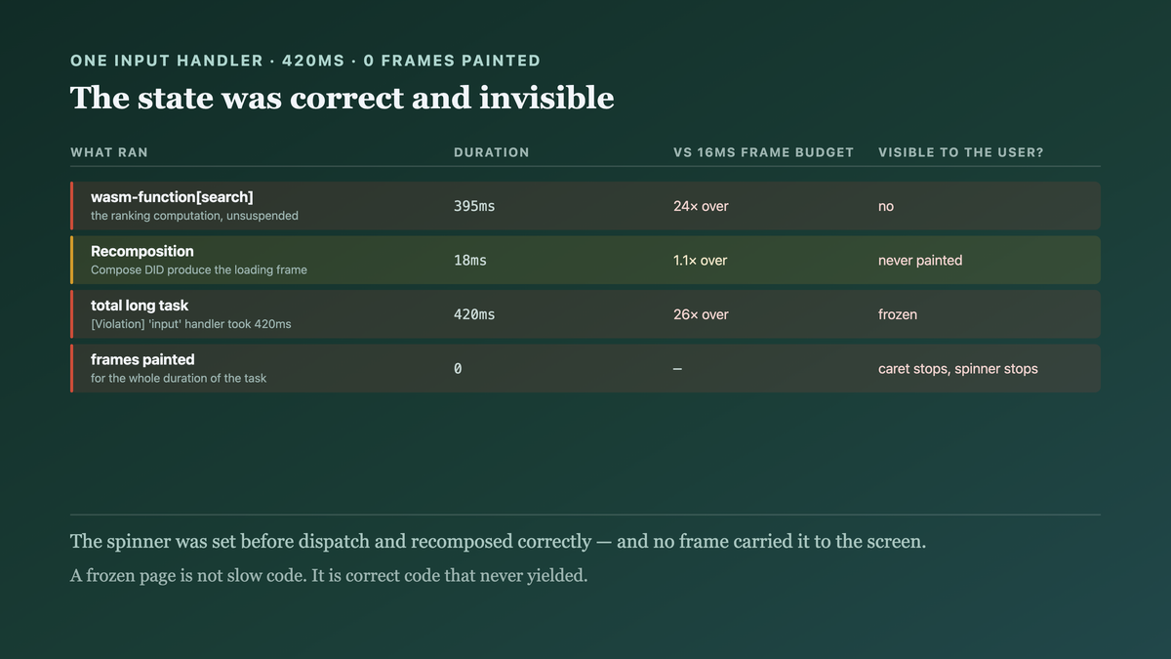The height and width of the screenshot is (659, 1171).
Task: Click the slide title 'The state was correct and invisible'
Action: coord(343,98)
